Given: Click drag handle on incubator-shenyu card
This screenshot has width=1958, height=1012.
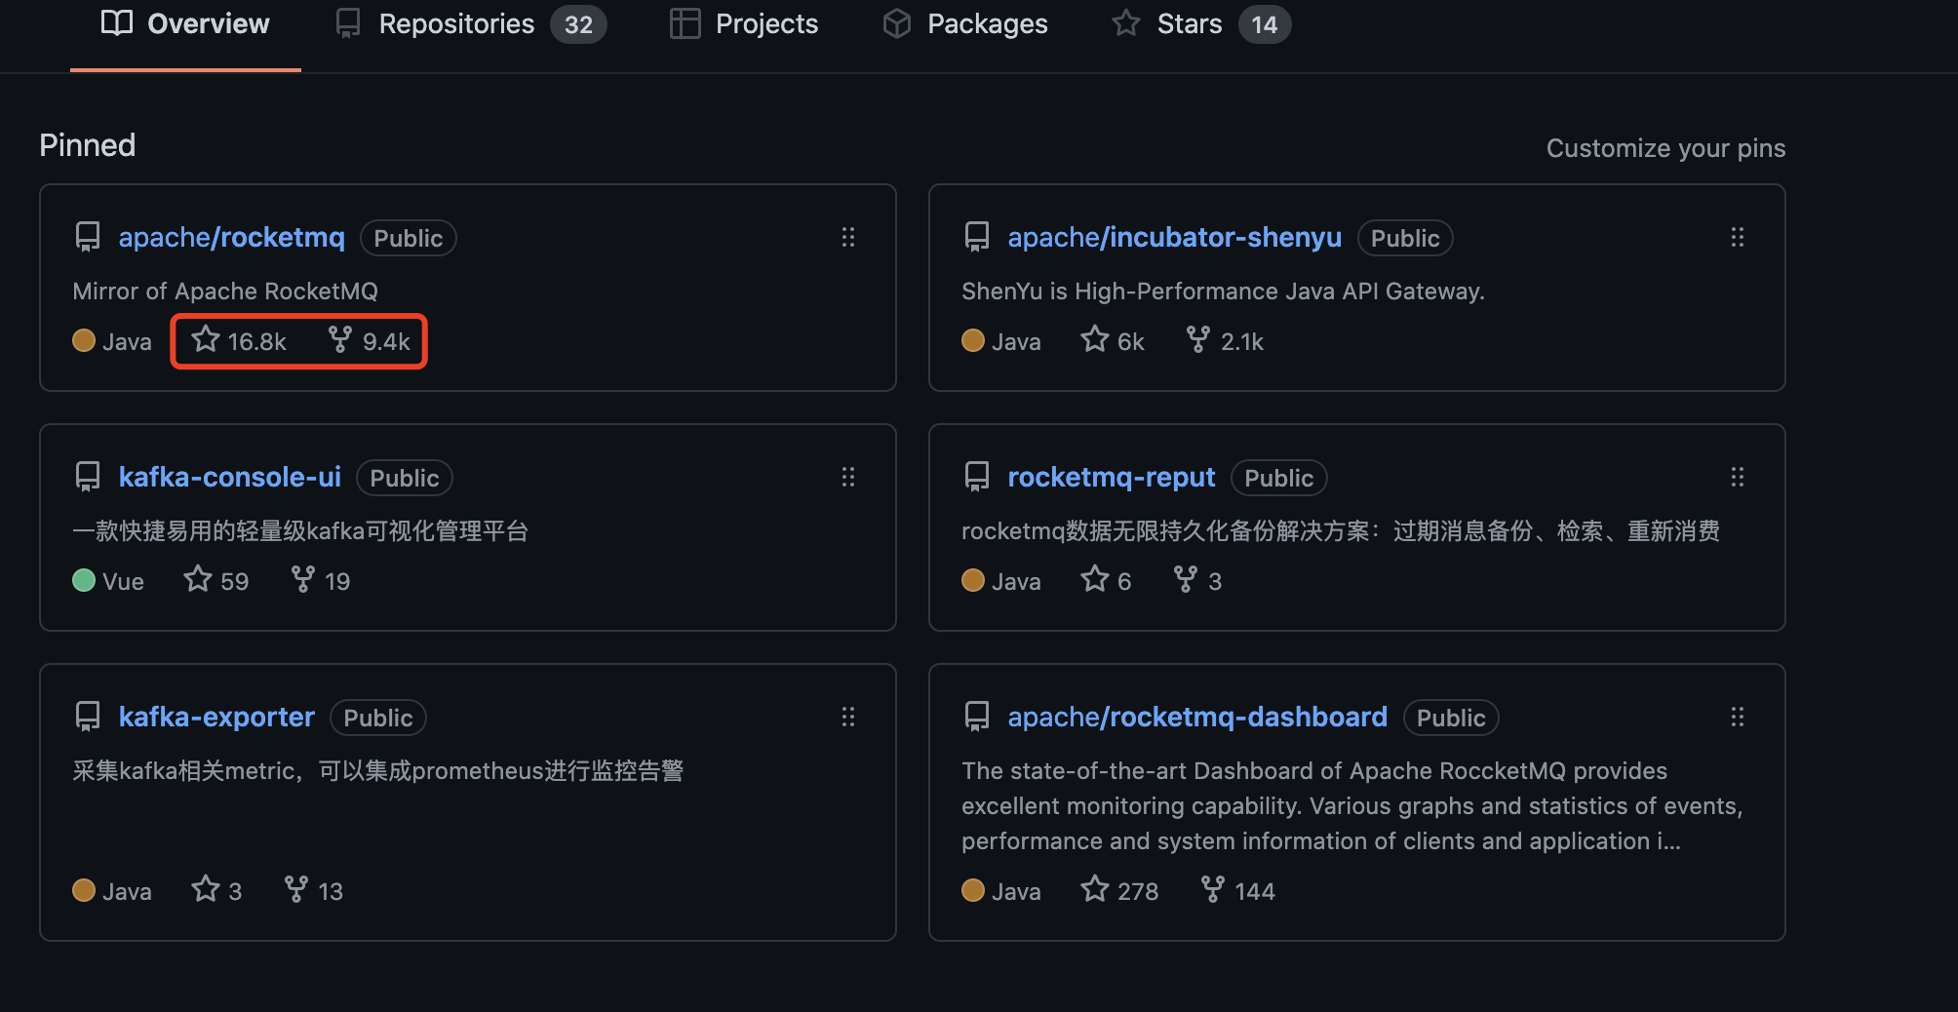Looking at the screenshot, I should tap(1738, 237).
